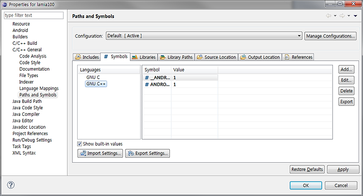Open Project References page
The image size is (363, 196).
click(30, 134)
